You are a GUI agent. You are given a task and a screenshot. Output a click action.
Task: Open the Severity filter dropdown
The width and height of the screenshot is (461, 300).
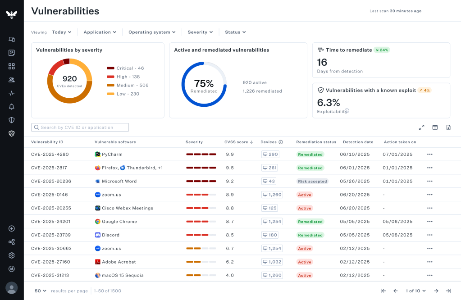(200, 32)
